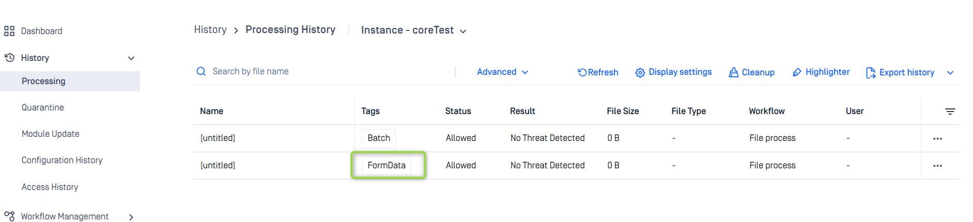973x222 pixels.
Task: Open more actions for the FormData row
Action: click(937, 166)
